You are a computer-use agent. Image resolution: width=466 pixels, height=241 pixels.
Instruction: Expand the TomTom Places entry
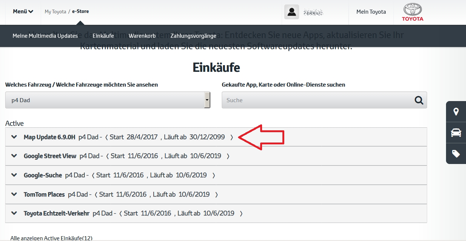pyautogui.click(x=14, y=194)
